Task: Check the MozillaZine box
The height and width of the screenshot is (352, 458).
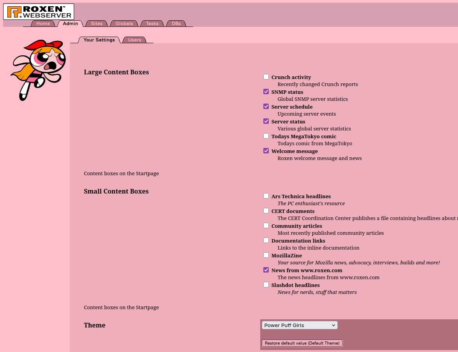Action: point(266,255)
